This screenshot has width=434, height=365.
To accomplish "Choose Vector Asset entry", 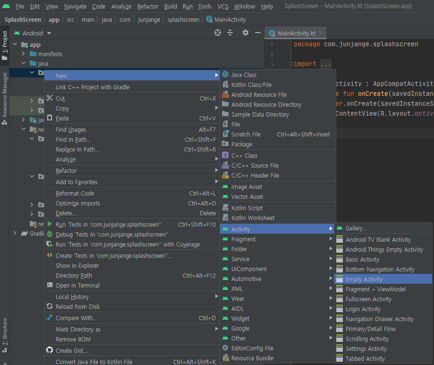I will click(278, 197).
